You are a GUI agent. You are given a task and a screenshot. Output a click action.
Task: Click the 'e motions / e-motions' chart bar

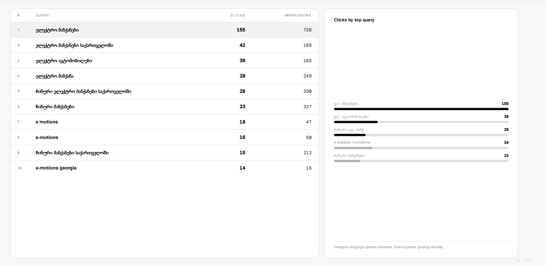click(421, 148)
